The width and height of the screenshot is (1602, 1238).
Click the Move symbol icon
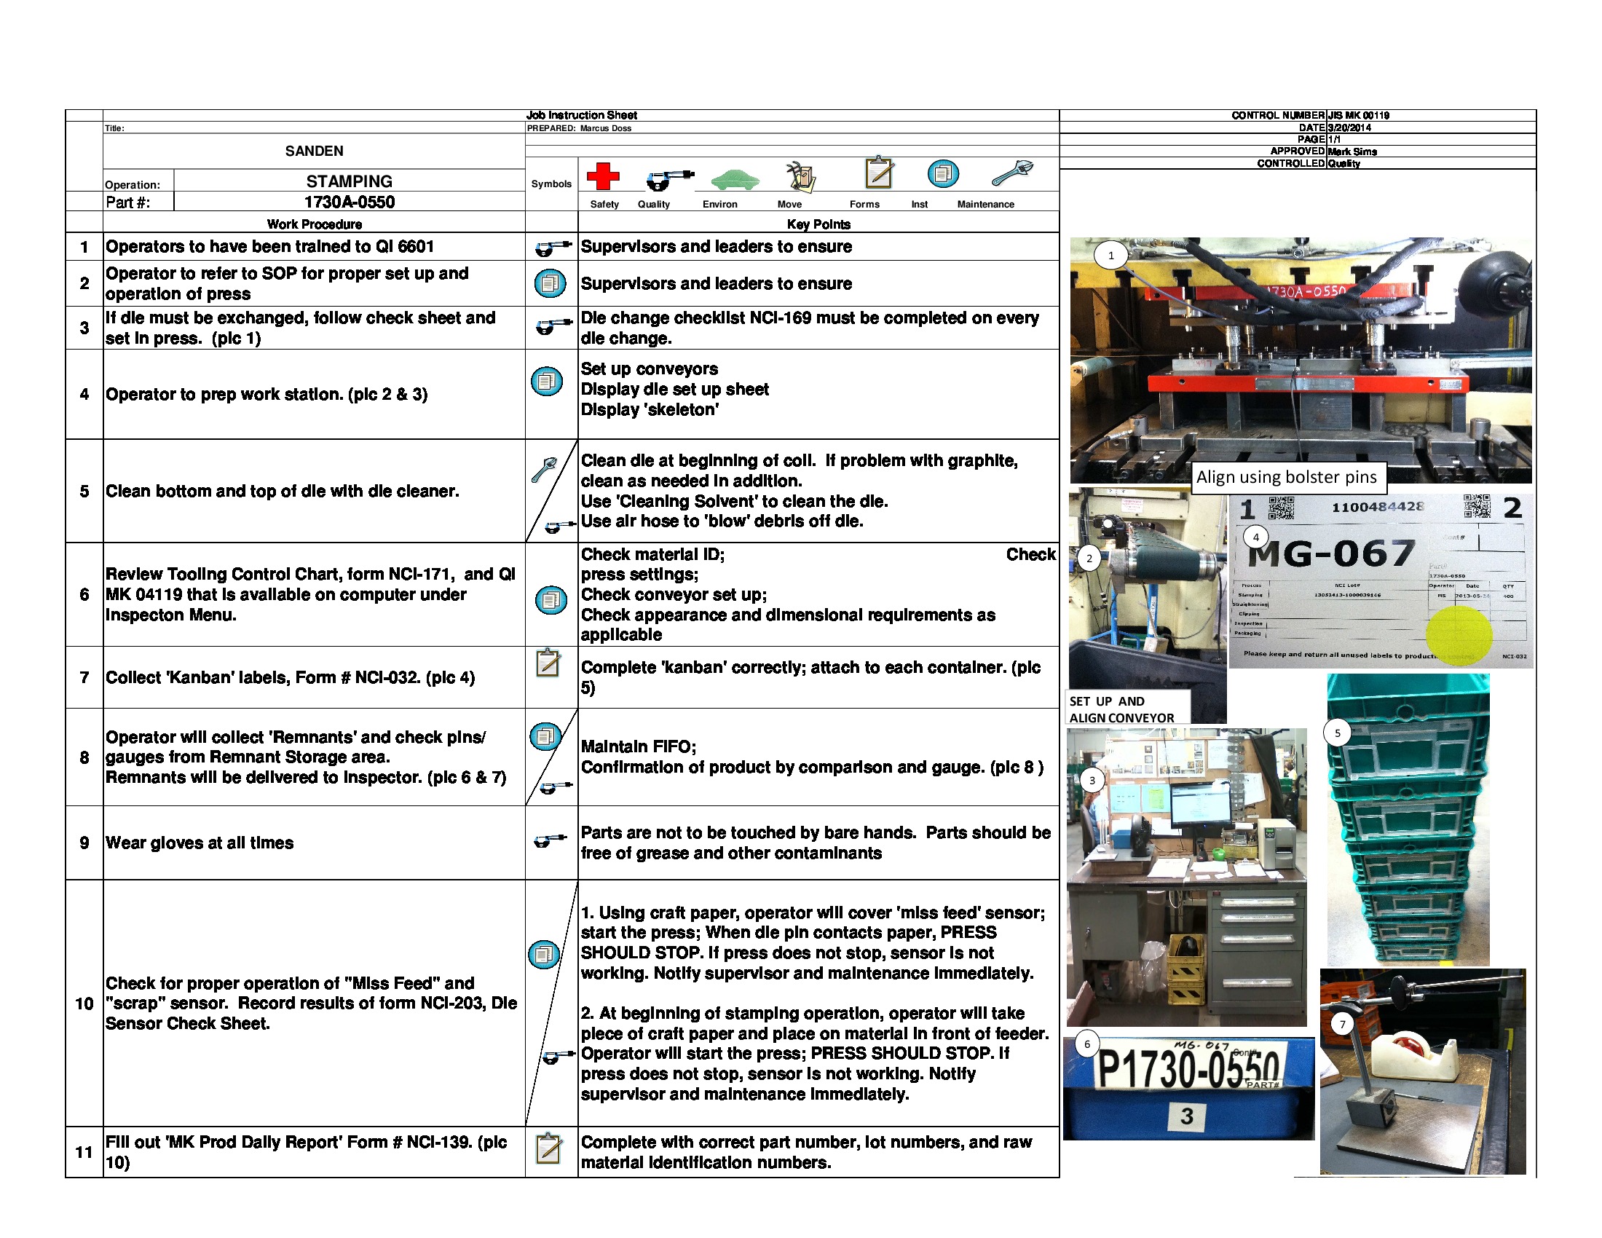pos(803,178)
